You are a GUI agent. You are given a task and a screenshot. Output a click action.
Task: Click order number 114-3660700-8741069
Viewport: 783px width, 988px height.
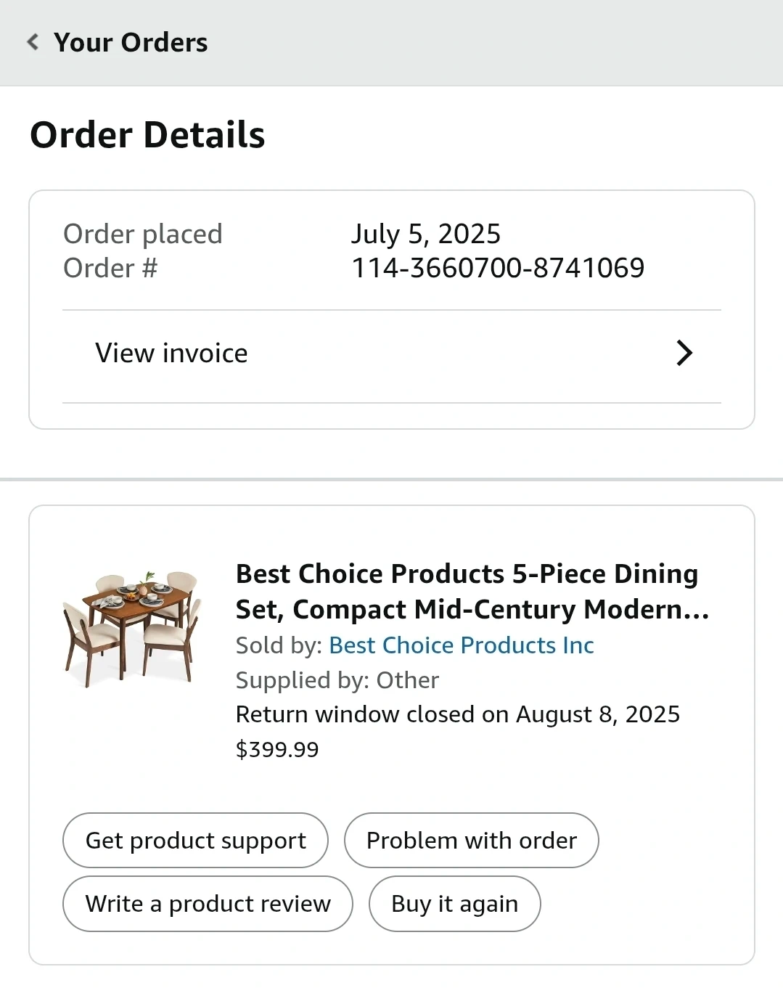(x=498, y=268)
